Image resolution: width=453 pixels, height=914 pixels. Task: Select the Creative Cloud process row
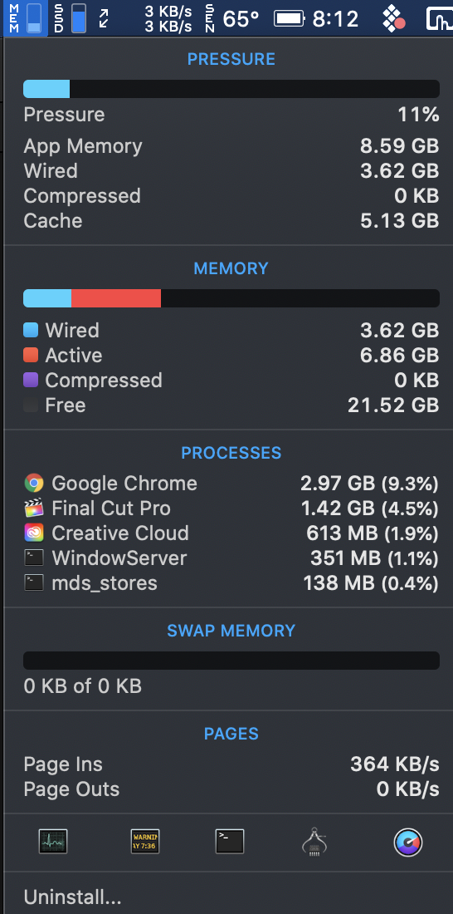pos(231,533)
